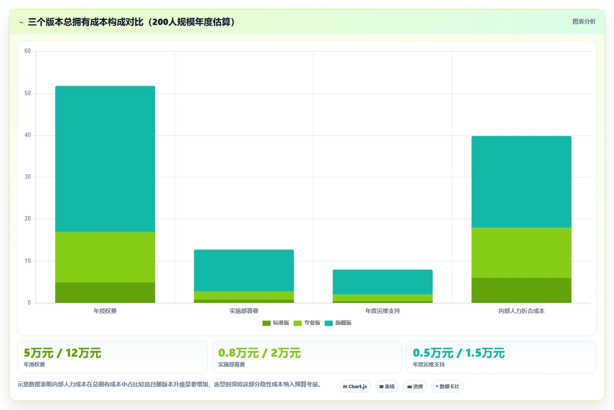This screenshot has height=410, width=614.
Task: Toggle the 旗舰版 legend item
Action: click(x=338, y=323)
